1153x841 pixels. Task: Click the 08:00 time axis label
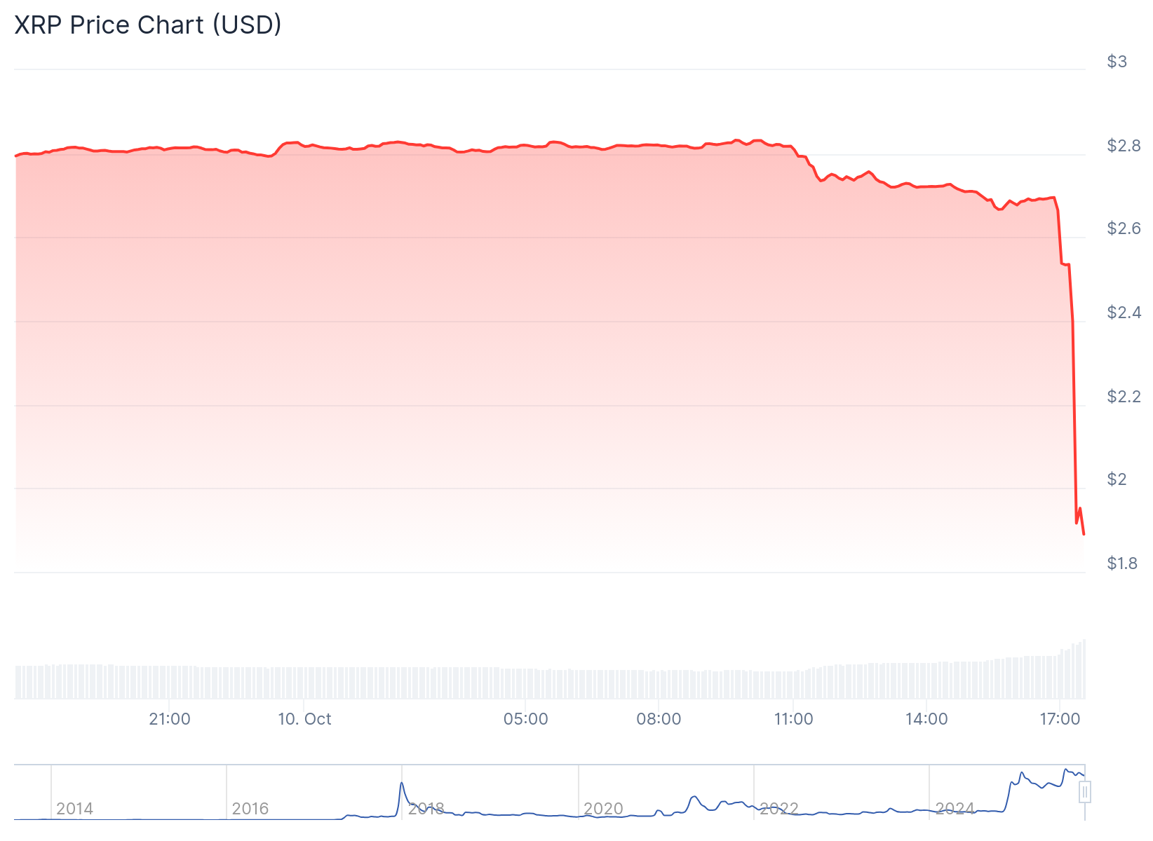(x=659, y=719)
